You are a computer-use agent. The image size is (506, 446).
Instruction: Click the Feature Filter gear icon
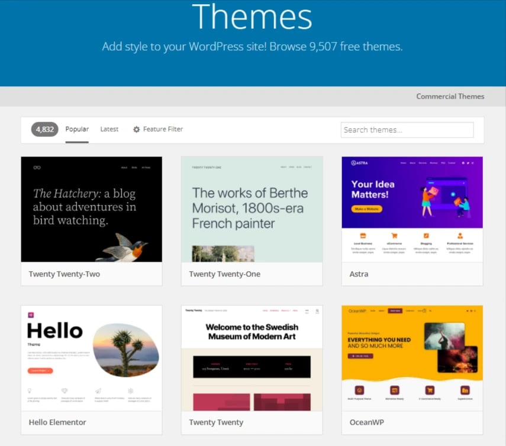[137, 129]
